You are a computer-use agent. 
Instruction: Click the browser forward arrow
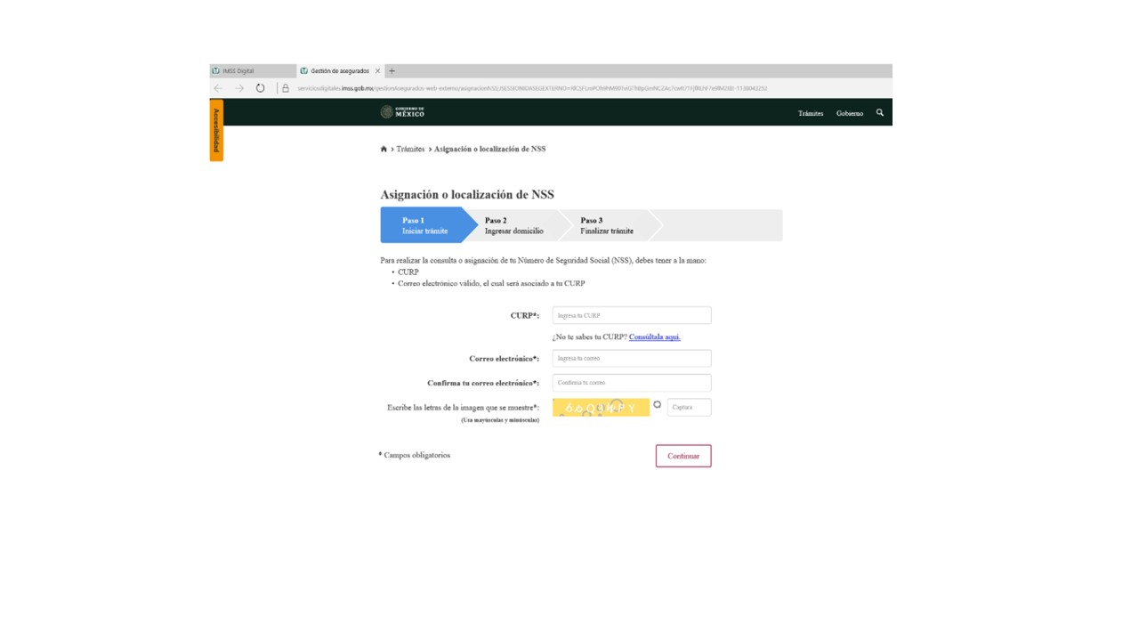click(x=239, y=88)
